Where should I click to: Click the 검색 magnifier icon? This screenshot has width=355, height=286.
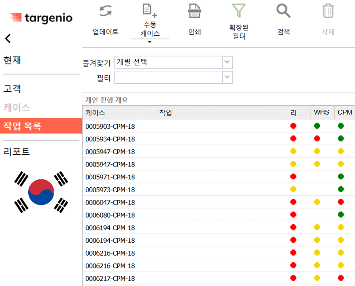tap(283, 11)
